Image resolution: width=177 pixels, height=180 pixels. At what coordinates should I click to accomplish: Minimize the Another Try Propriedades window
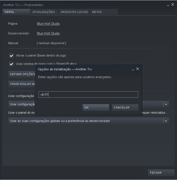pyautogui.click(x=168, y=5)
